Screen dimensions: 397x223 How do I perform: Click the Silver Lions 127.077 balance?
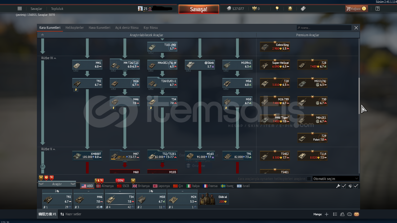[x=235, y=9]
